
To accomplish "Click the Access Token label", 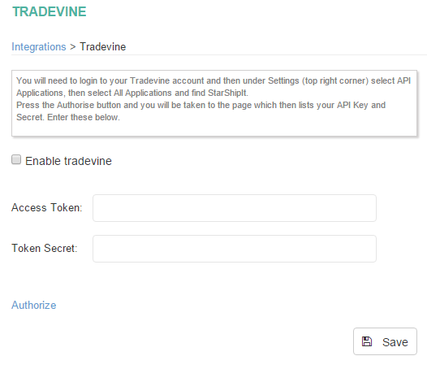I will (x=47, y=208).
